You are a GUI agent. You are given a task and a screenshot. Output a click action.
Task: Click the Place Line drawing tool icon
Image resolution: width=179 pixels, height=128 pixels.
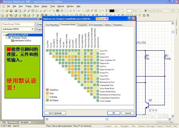[103, 15]
